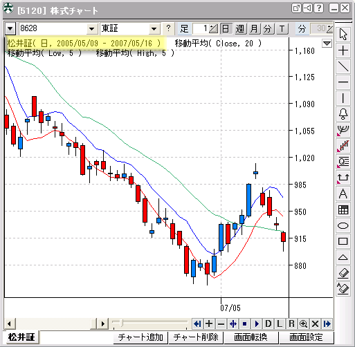The image size is (355, 347).
Task: Select the arrow pointer tool
Action: (x=343, y=35)
